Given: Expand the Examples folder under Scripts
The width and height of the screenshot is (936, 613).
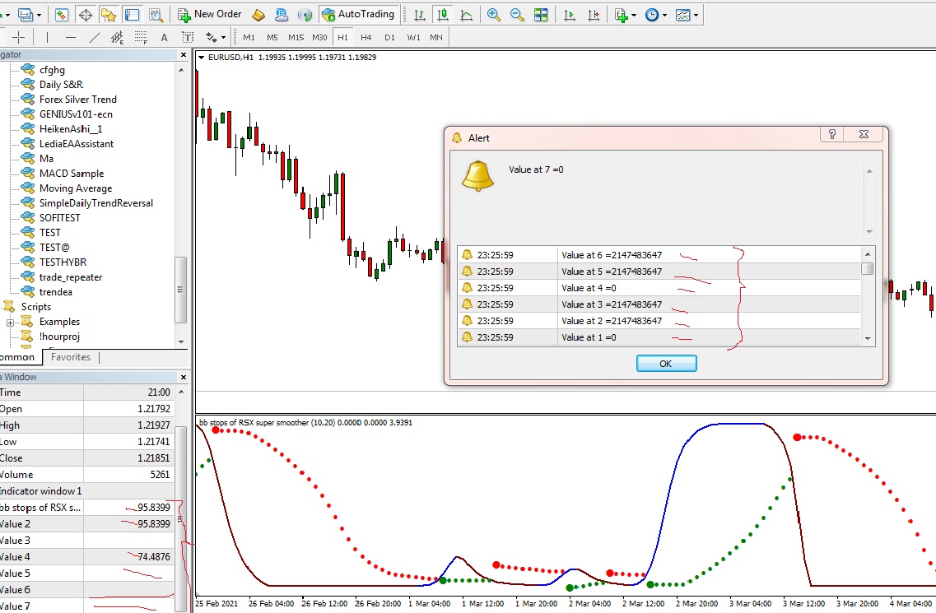Looking at the screenshot, I should pyautogui.click(x=10, y=323).
